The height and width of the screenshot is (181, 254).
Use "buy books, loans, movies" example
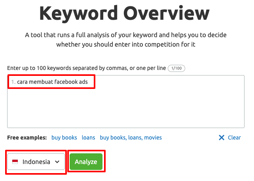click(x=131, y=138)
